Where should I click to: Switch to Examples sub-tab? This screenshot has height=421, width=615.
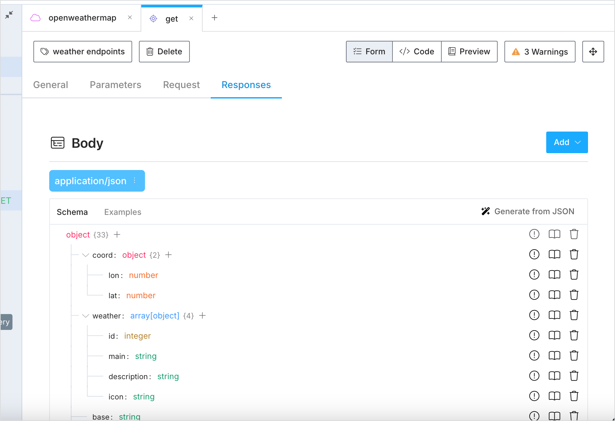point(123,212)
